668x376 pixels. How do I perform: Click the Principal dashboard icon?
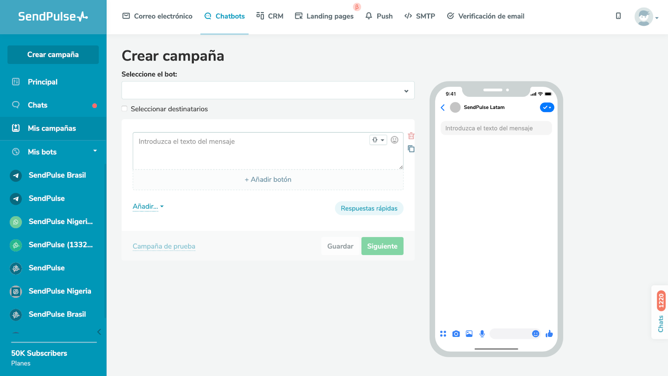16,82
